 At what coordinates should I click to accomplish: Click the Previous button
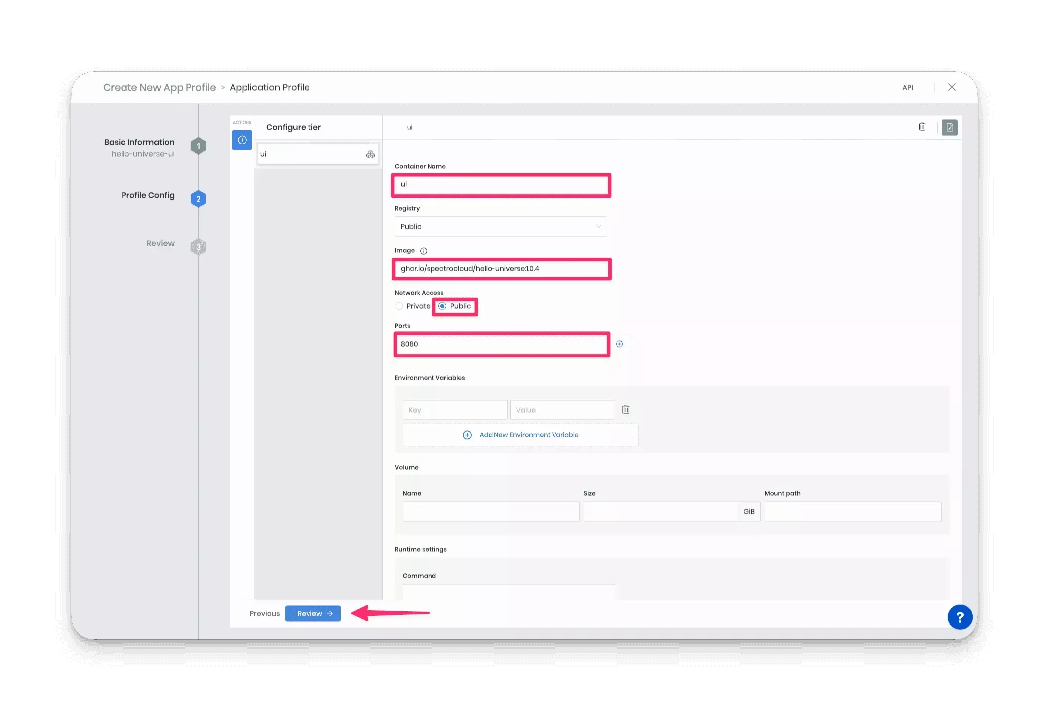(264, 613)
